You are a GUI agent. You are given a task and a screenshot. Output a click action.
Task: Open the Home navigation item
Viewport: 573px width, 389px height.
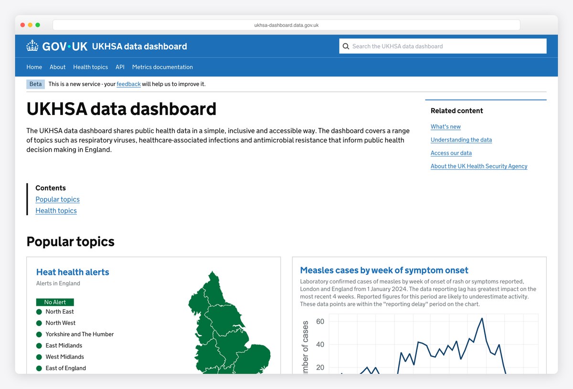coord(34,67)
